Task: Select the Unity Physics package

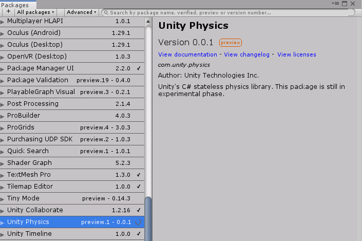Action: click(72, 222)
